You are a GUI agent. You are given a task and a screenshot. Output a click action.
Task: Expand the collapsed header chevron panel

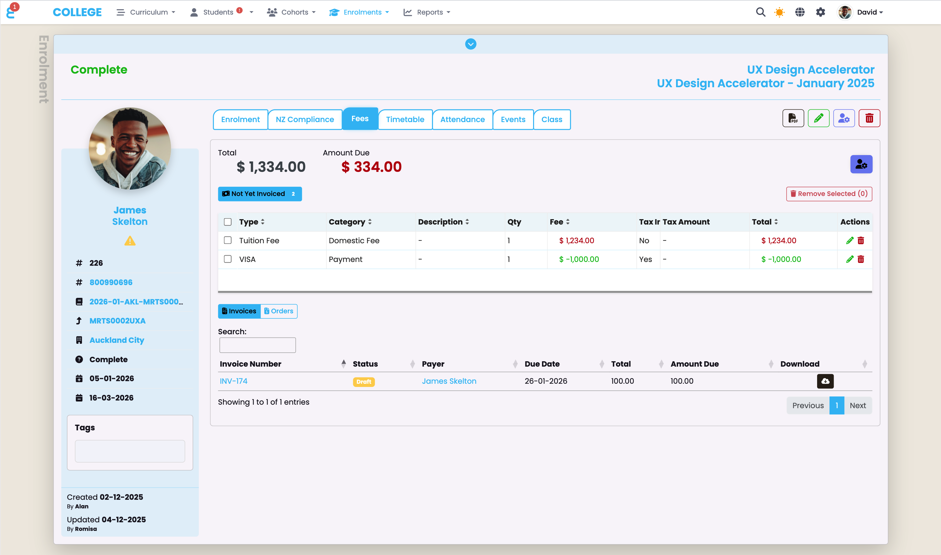point(470,44)
